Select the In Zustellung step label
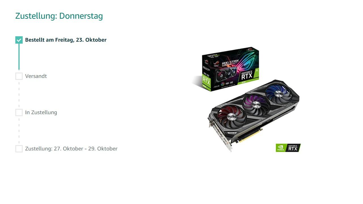Viewport: 363px width, 204px height. (41, 112)
